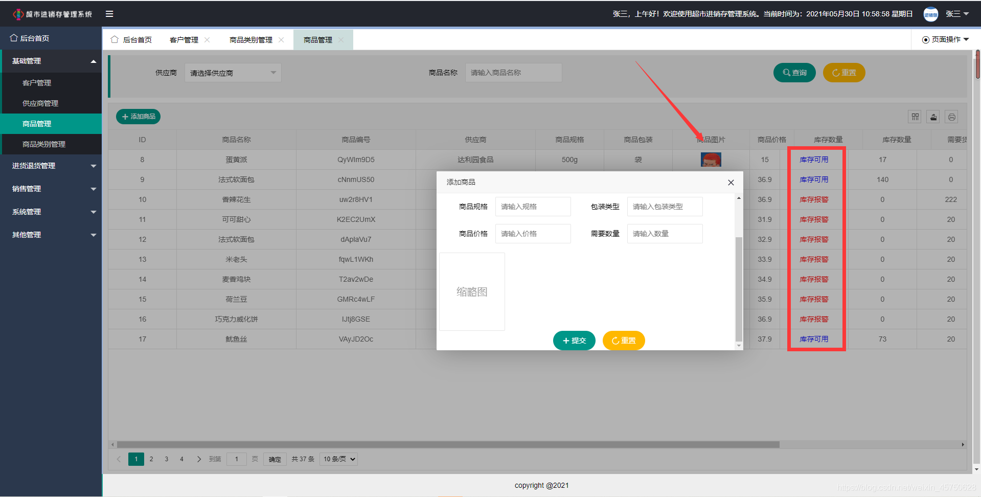Click the 添加商品 button
Image resolution: width=981 pixels, height=497 pixels.
(138, 117)
